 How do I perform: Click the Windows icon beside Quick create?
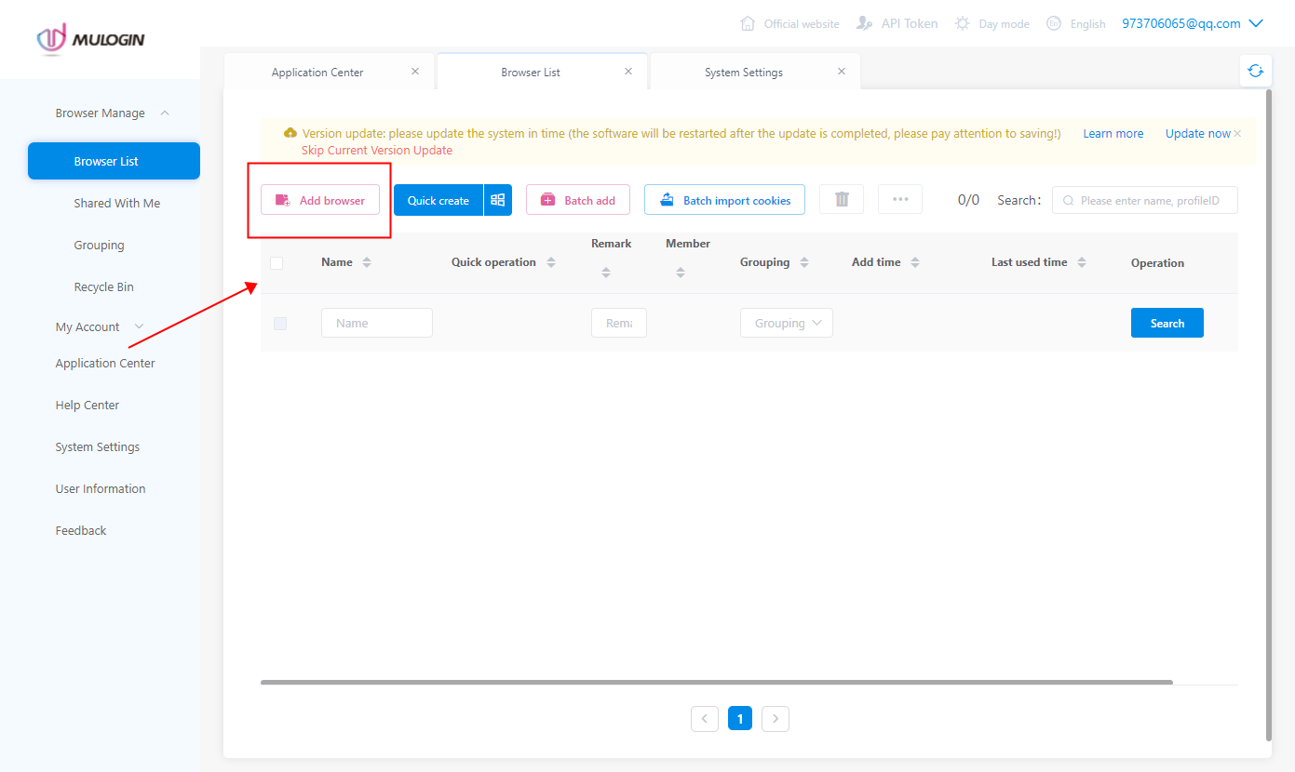(498, 200)
